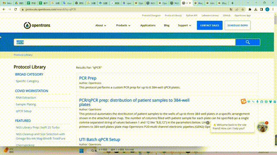Click the magnifier search button
The width and height of the screenshot is (277, 155).
pos(248,42)
